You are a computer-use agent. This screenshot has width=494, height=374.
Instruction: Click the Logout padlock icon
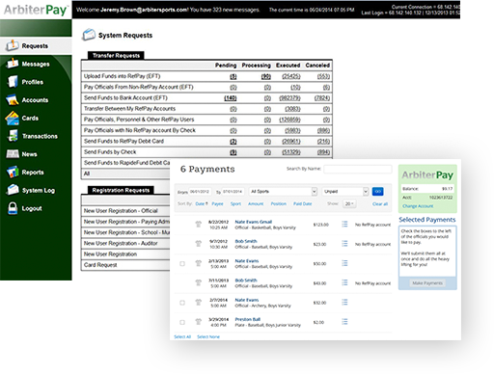point(13,208)
